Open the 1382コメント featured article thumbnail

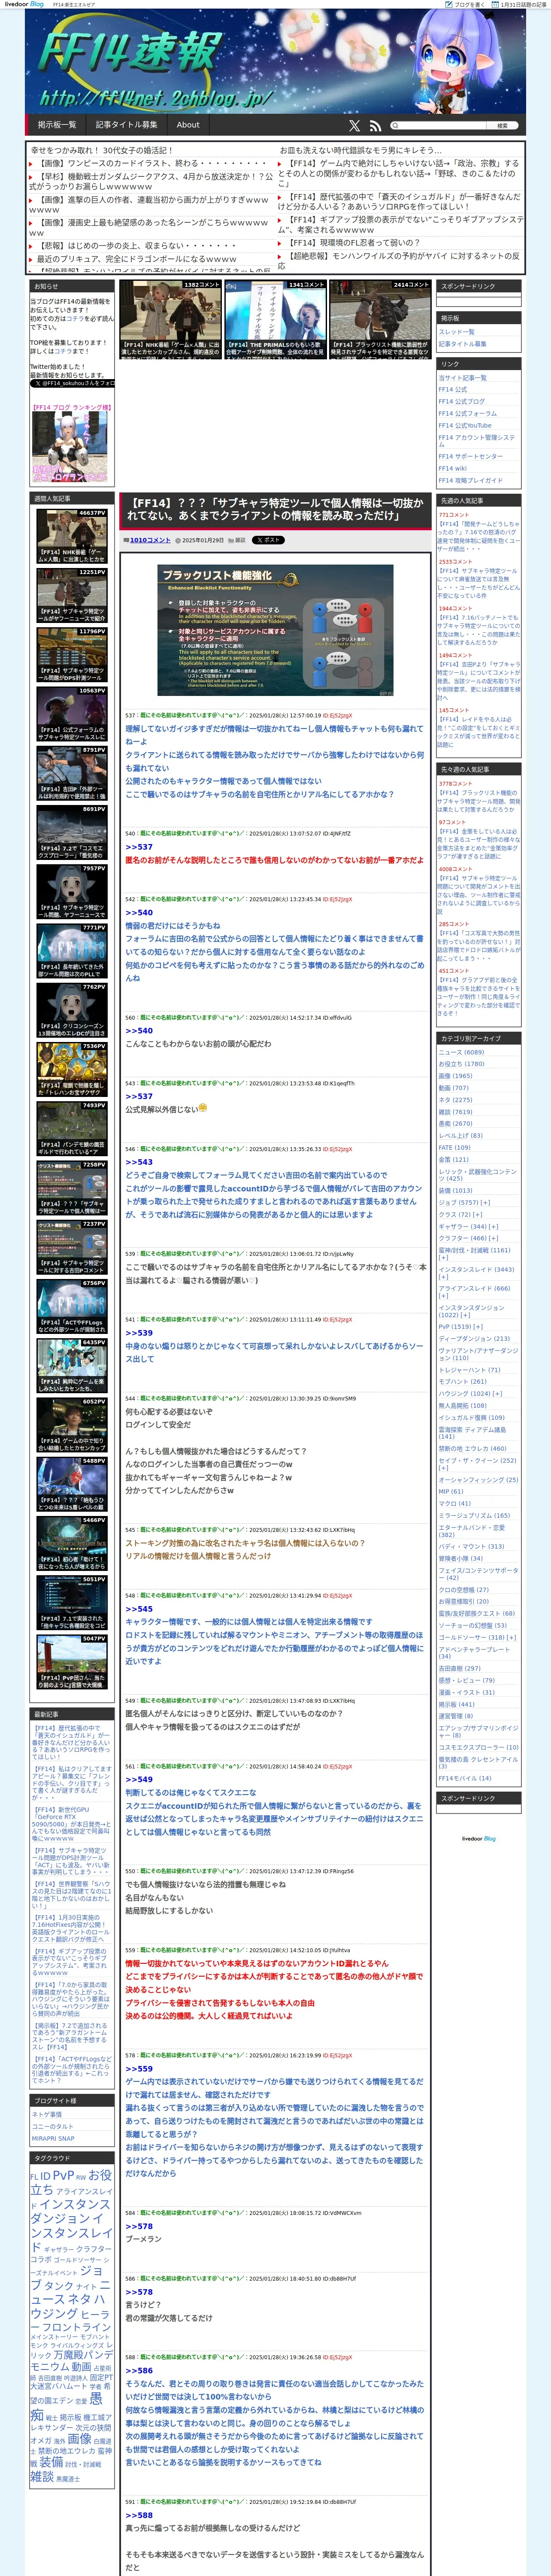pos(171,319)
